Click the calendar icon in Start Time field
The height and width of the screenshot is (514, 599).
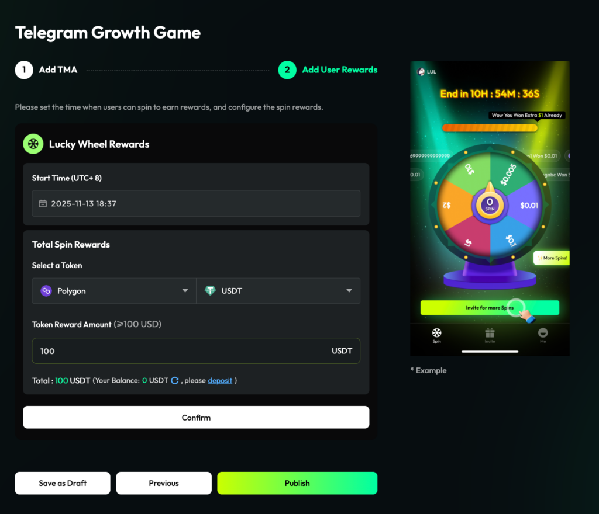(43, 204)
